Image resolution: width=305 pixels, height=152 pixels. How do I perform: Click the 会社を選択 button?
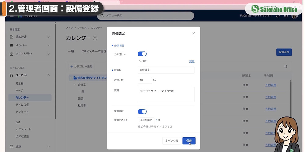click(x=146, y=120)
